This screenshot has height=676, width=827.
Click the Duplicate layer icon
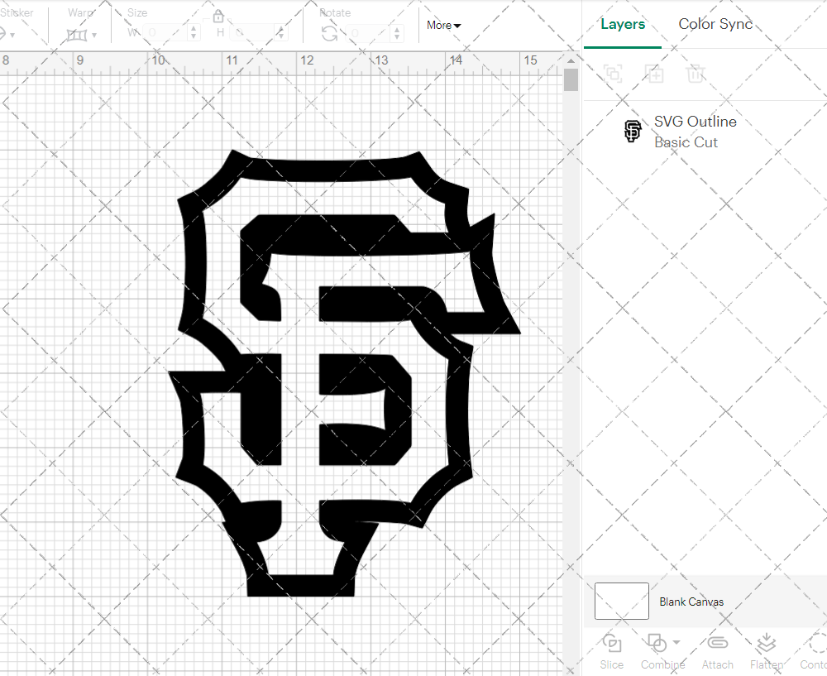click(654, 74)
